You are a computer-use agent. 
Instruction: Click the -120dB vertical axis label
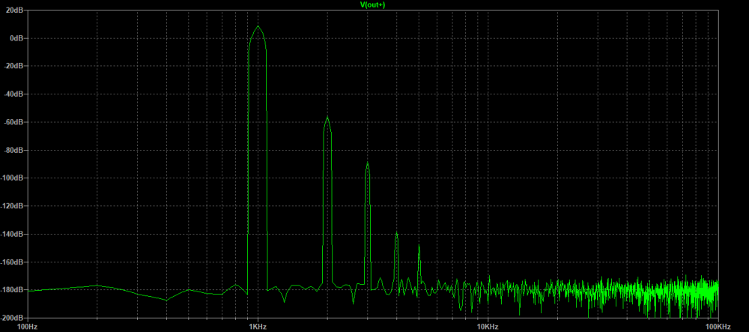point(13,206)
